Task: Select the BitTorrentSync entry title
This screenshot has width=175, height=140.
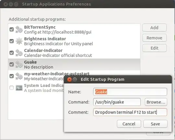Action: point(40,27)
